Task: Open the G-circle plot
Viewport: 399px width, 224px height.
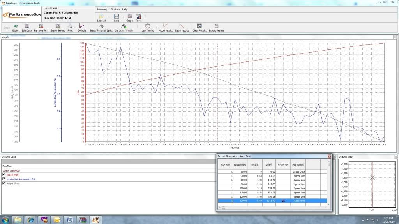Action: (x=81, y=26)
